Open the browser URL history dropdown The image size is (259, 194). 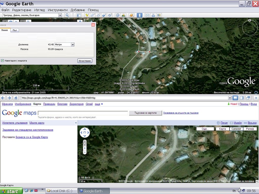(230, 98)
